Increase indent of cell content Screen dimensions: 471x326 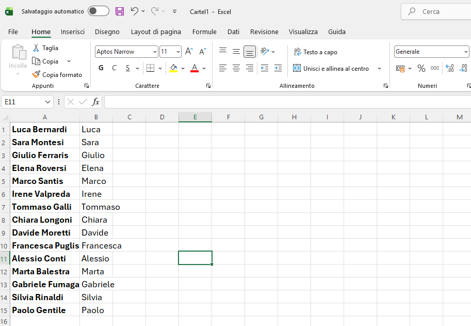pyautogui.click(x=278, y=68)
